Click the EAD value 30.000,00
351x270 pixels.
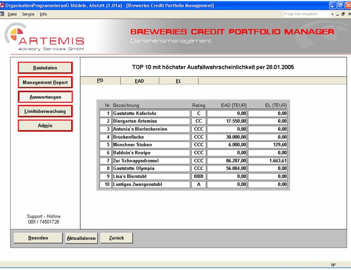point(227,137)
